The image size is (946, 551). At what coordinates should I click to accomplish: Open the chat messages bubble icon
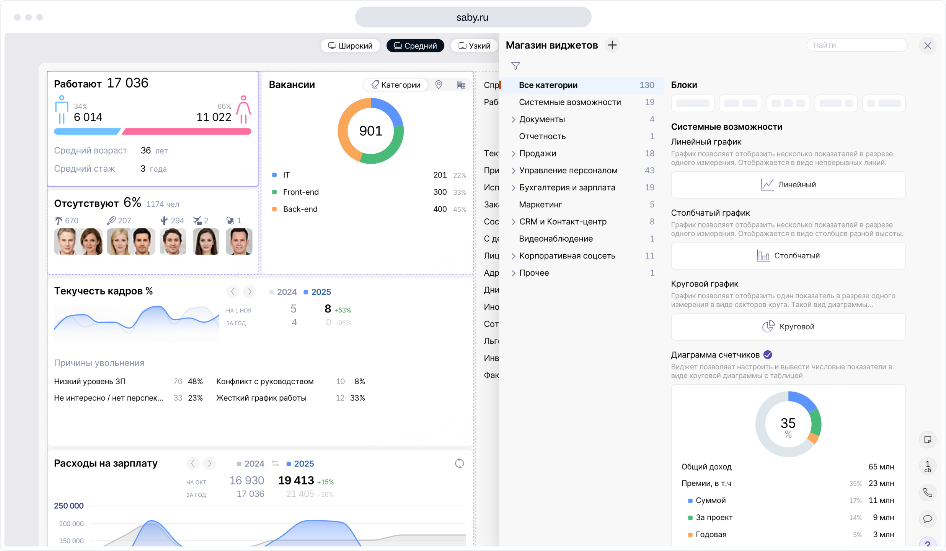tap(928, 519)
